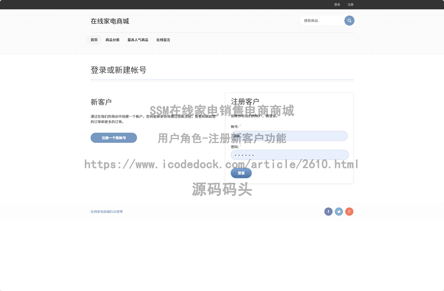Open the 在线家电商城后台管理 footer link
Screen dimensions: 444x291
tap(106, 211)
